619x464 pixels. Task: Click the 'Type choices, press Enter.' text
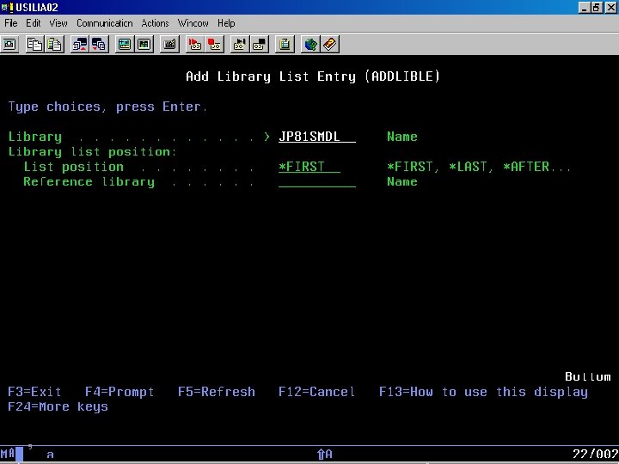coord(107,107)
